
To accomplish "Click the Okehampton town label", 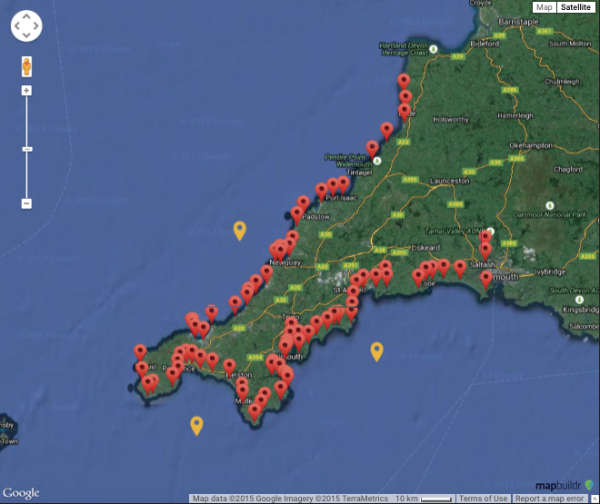I will pyautogui.click(x=531, y=145).
